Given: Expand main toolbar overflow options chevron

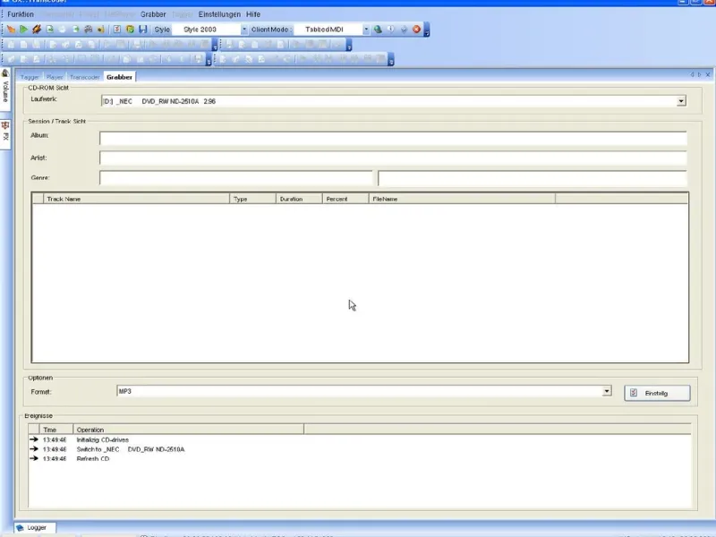Looking at the screenshot, I should pos(427,30).
